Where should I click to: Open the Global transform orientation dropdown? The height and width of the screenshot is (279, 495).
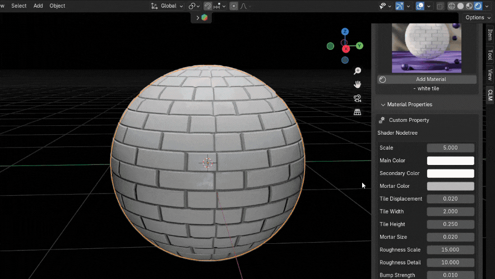pos(168,6)
